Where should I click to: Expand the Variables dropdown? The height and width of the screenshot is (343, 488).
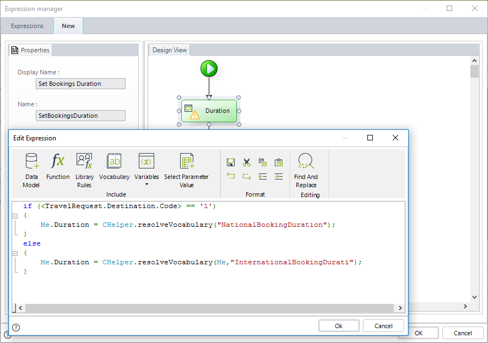[147, 184]
